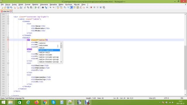Click the UTF-8 encoding status field
187x105 pixels.
(x=166, y=98)
